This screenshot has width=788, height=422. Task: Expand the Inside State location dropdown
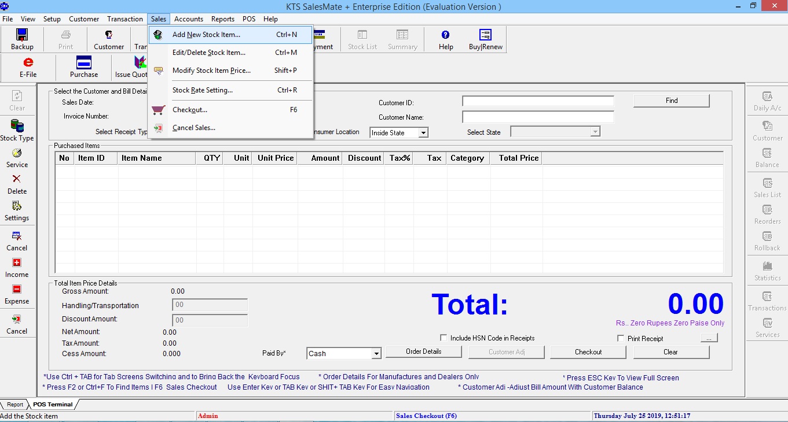[423, 133]
